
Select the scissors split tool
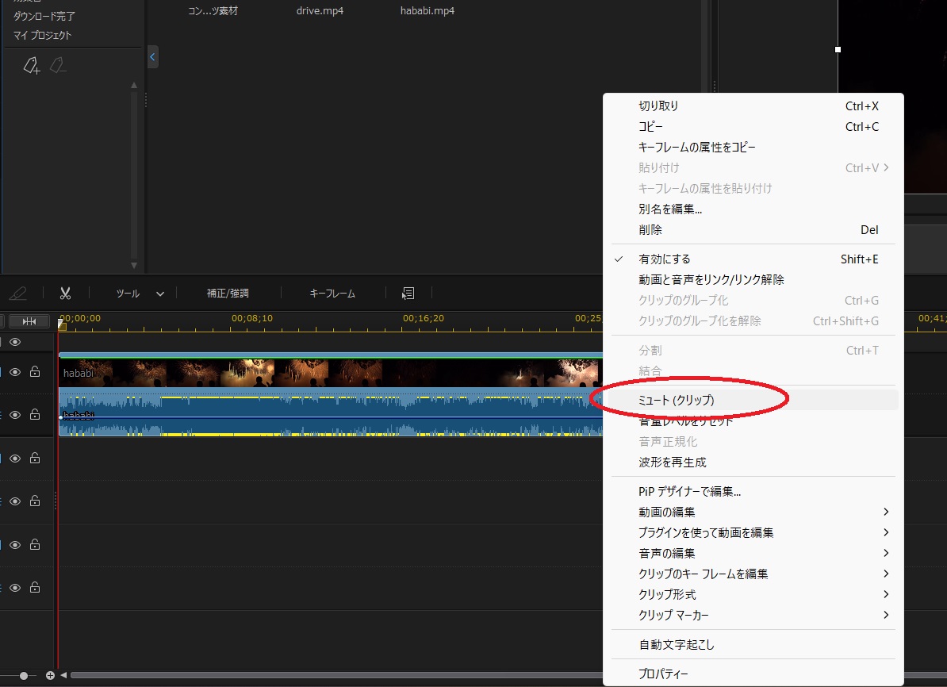click(65, 294)
